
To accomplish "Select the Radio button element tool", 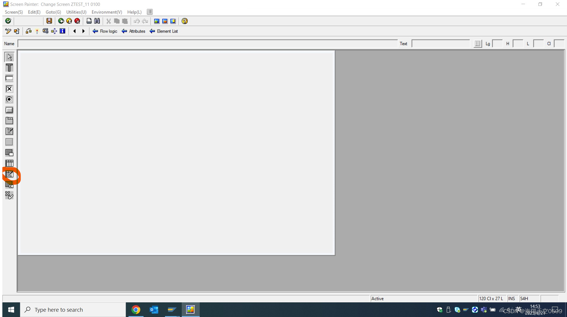I will click(9, 100).
